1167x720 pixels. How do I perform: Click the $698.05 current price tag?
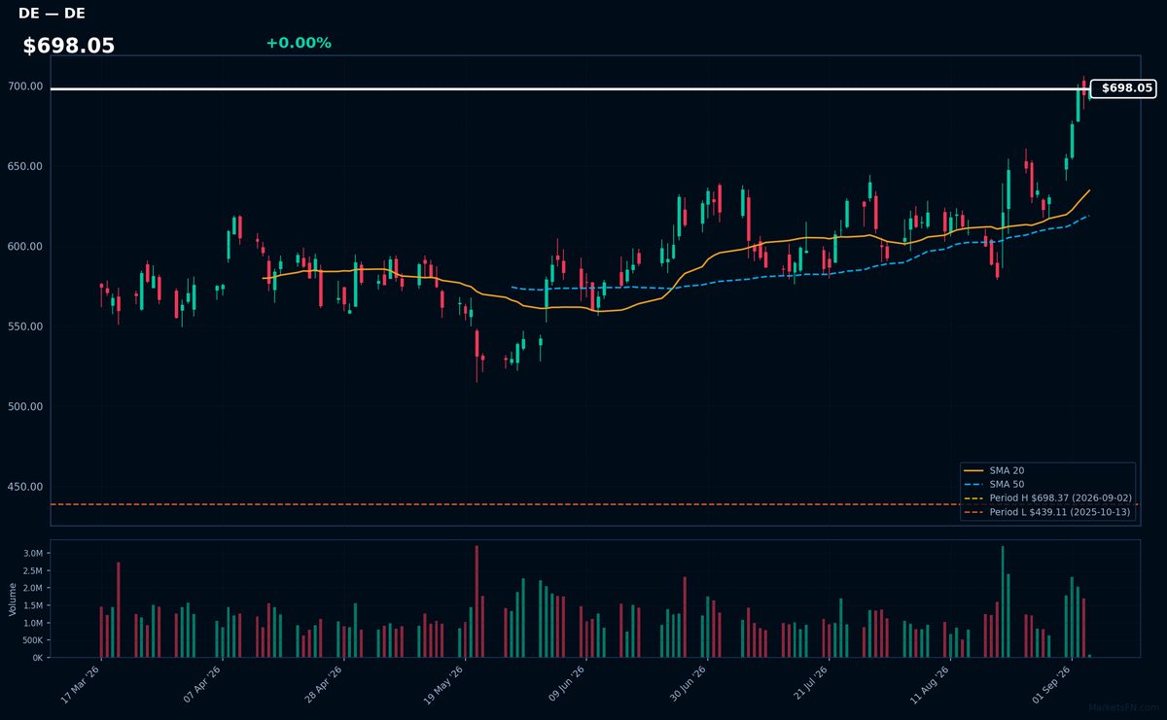coord(1123,88)
